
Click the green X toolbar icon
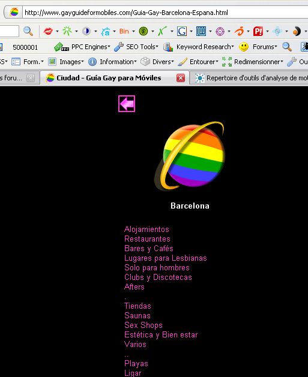click(x=162, y=31)
